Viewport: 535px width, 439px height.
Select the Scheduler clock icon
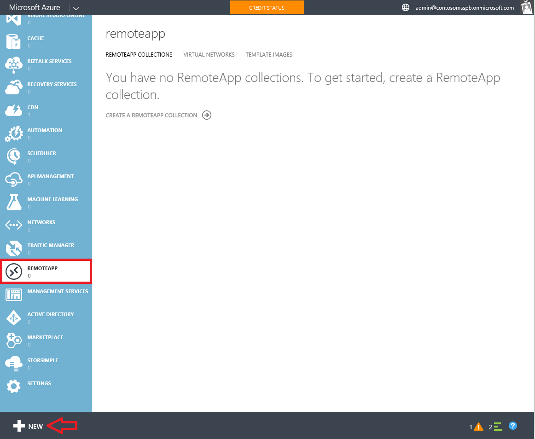(x=14, y=156)
